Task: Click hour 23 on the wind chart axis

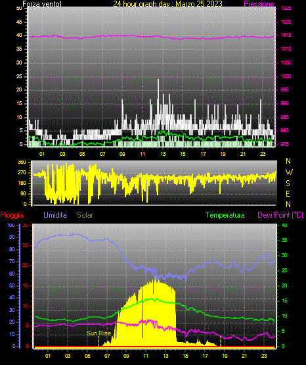Action: coord(263,154)
